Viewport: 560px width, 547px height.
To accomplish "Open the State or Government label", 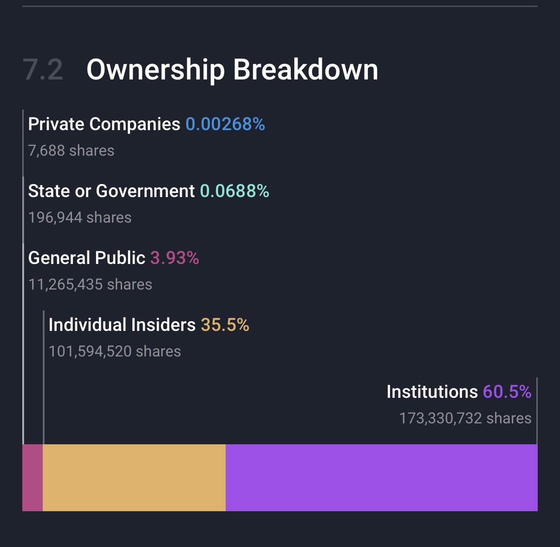I will coord(111,191).
